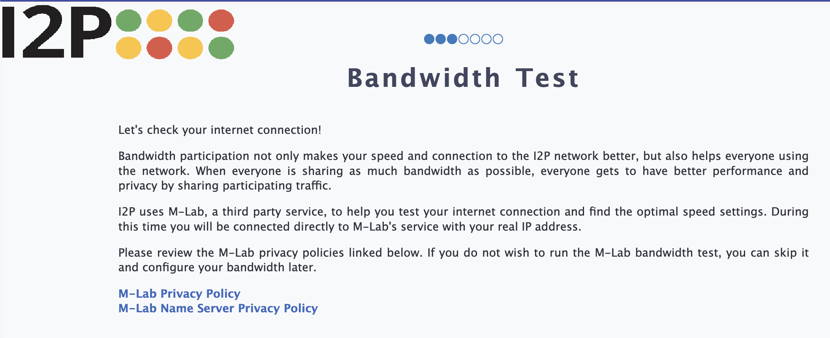Click the I2P logo text
The height and width of the screenshot is (338, 830).
(57, 32)
